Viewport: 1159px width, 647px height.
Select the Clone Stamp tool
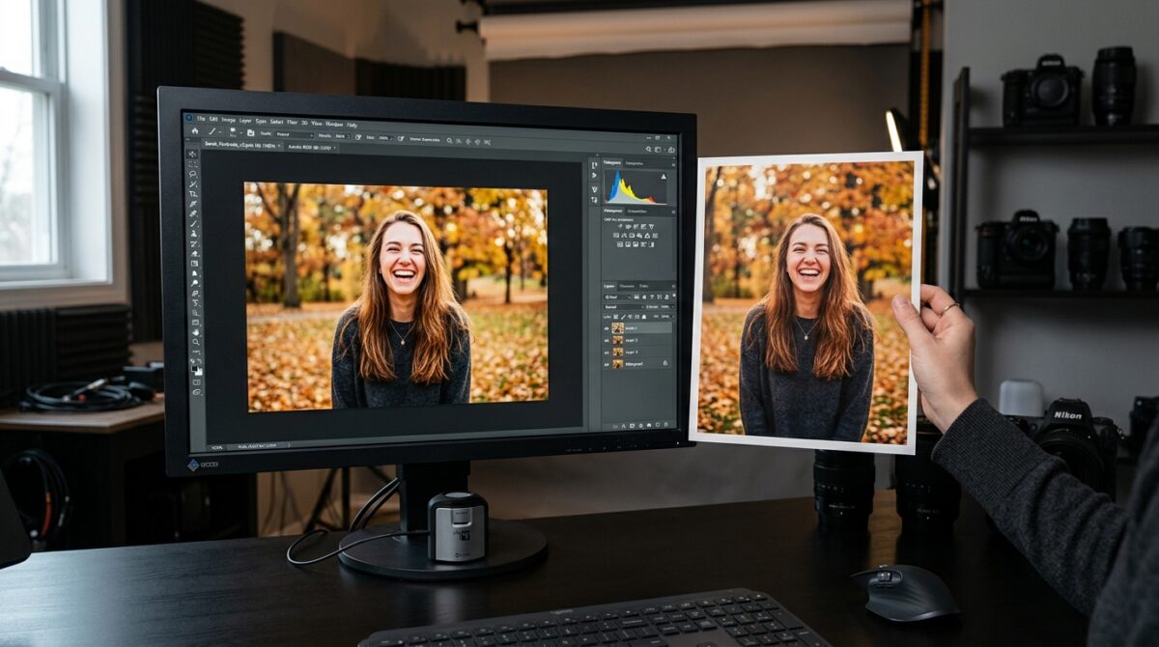tap(193, 234)
